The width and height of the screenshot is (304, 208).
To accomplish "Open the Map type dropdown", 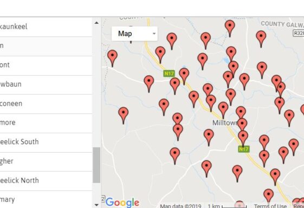I will (134, 34).
